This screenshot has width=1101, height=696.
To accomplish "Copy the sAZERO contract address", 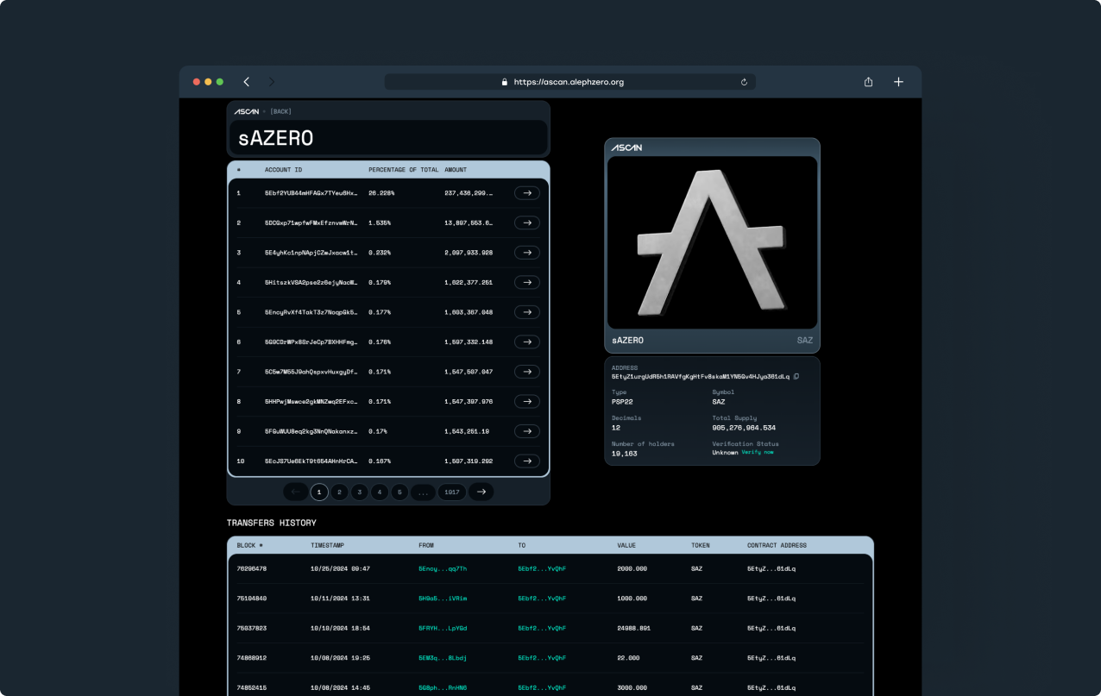I will point(796,376).
